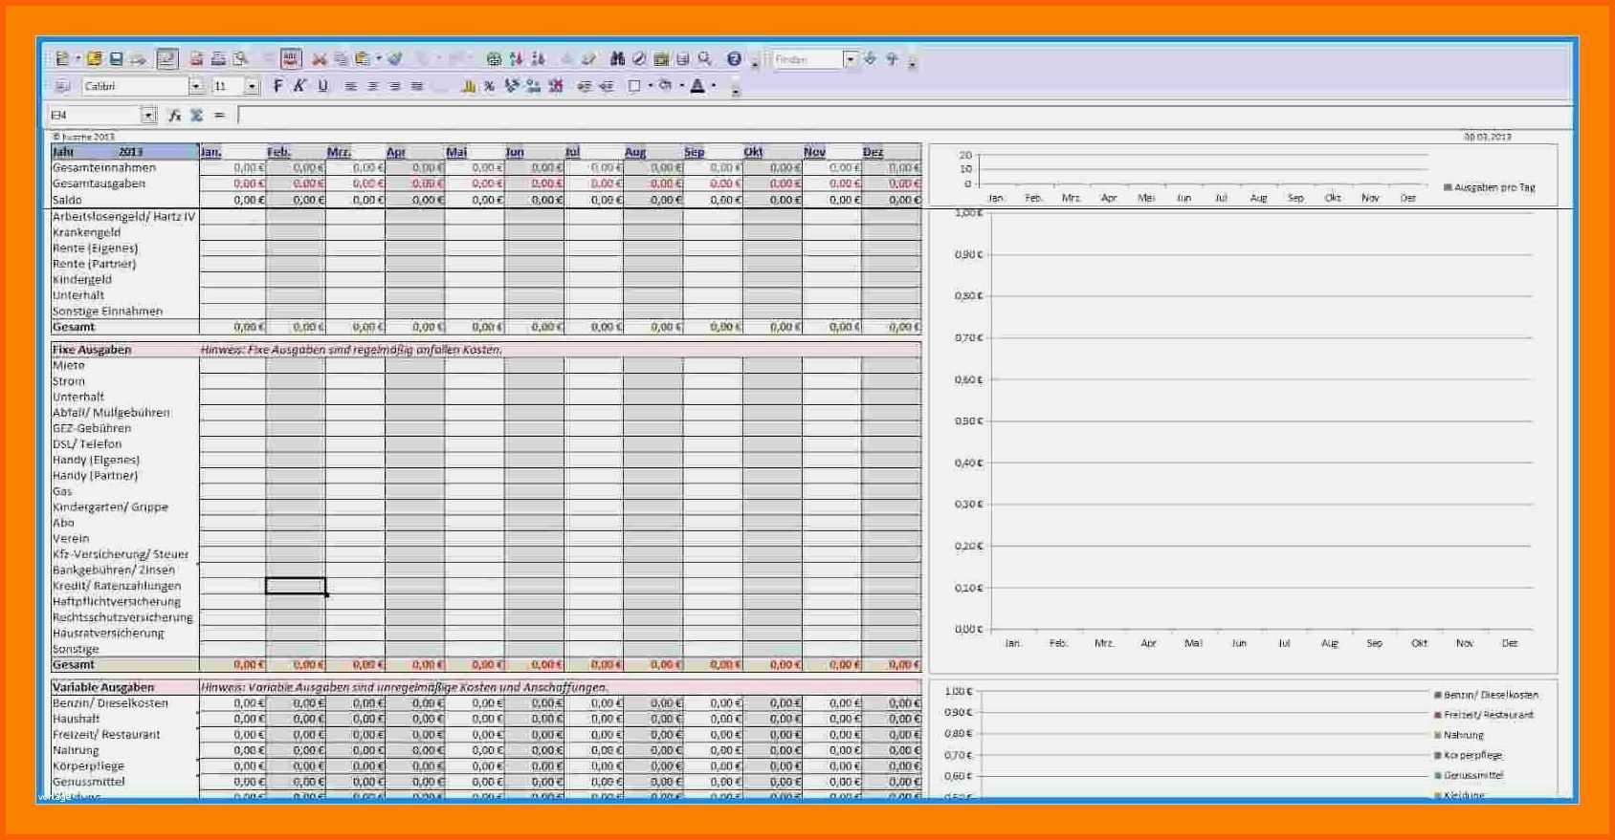
Task: Open the Function Wizard fx icon
Action: 174,116
